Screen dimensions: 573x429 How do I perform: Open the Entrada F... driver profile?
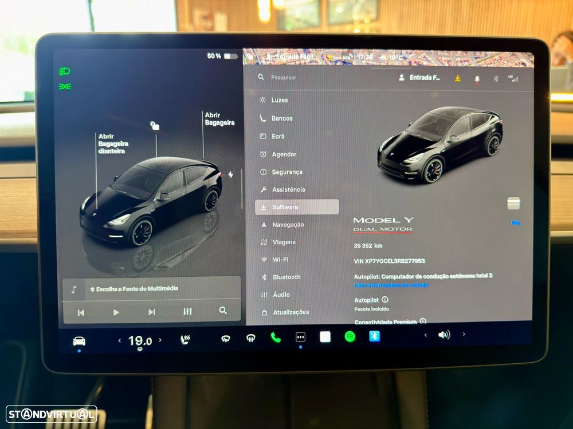point(419,77)
